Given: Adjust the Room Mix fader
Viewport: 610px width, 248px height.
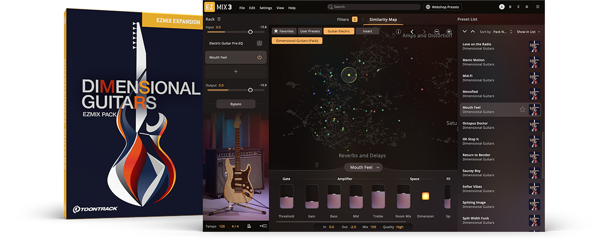Looking at the screenshot, I should 404,196.
